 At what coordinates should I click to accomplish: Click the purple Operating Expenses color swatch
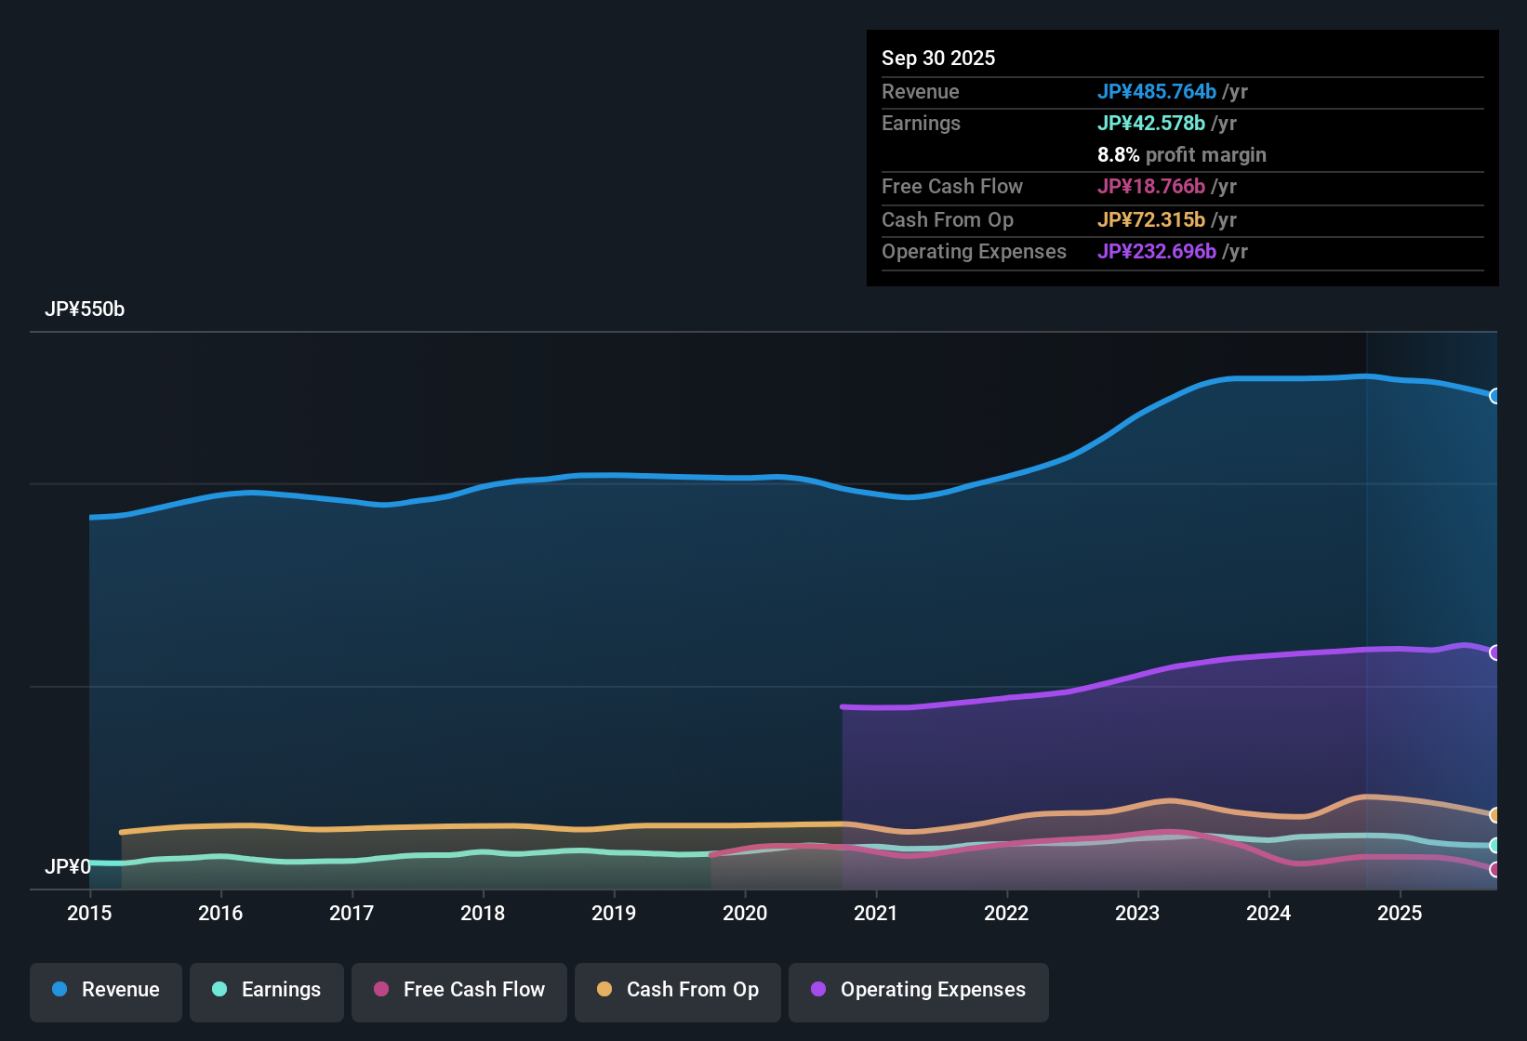coord(817,990)
